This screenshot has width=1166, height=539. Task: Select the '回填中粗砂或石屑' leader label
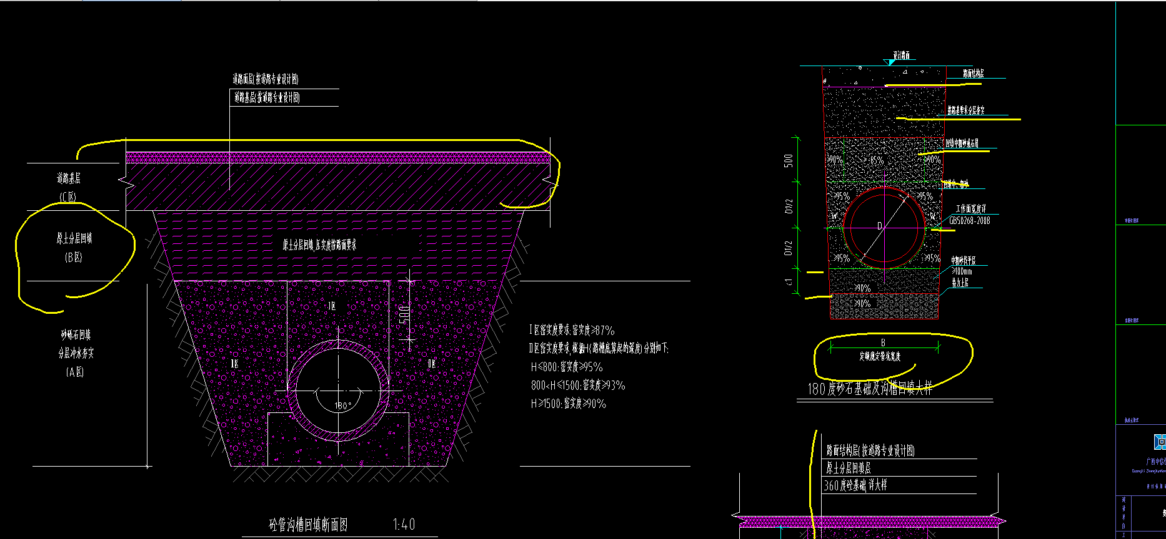(962, 143)
